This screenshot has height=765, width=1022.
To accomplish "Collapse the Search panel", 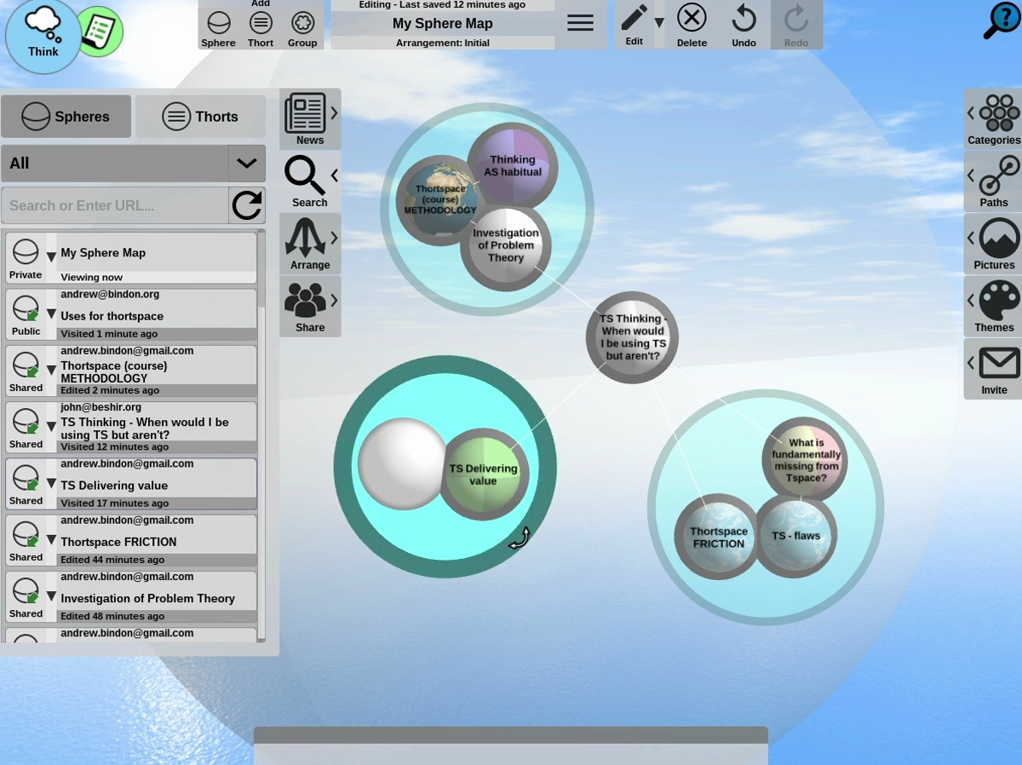I will tap(310, 181).
